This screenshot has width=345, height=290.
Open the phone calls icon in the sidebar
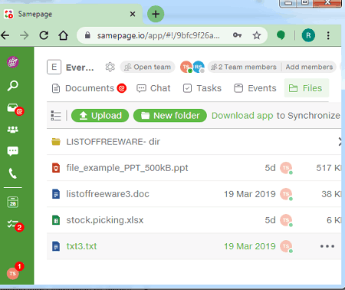(x=12, y=173)
